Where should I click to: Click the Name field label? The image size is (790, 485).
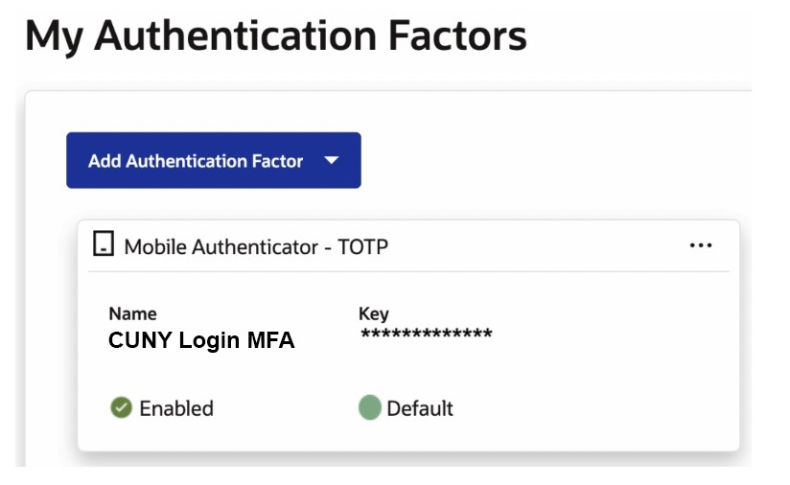(132, 313)
